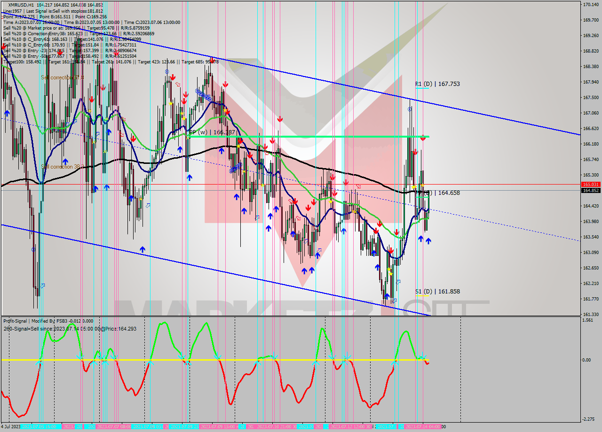This screenshot has width=602, height=432.
Task: Select the S1 (D) 161.858 support label
Action: (437, 292)
